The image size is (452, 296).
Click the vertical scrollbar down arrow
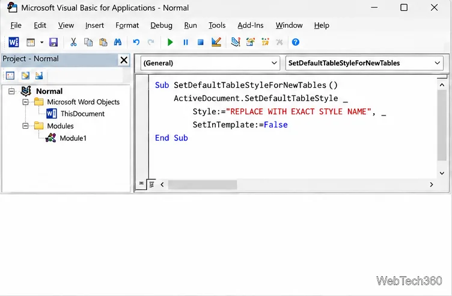(x=442, y=173)
